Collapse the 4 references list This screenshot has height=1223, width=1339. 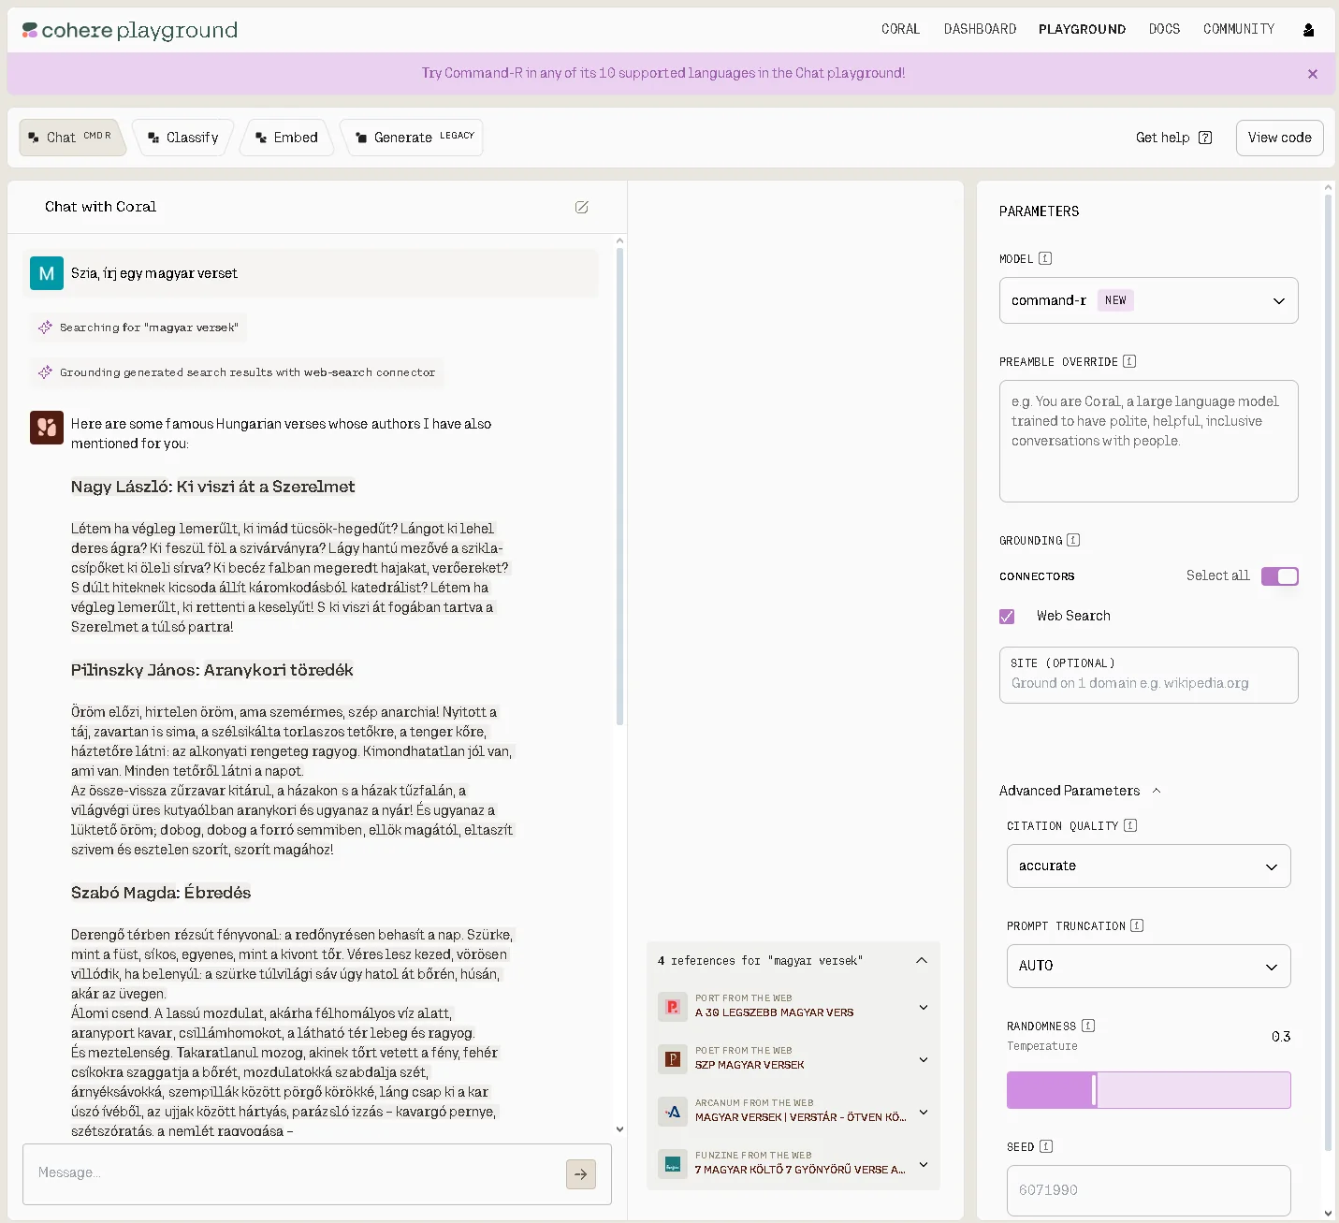(922, 960)
